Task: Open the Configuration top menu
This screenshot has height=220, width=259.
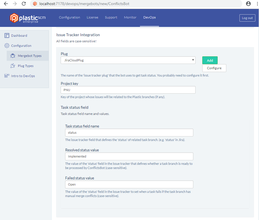Action: click(70, 17)
